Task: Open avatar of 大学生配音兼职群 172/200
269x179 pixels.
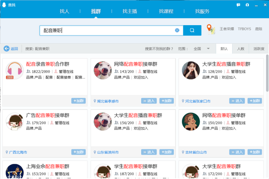Action: pyautogui.click(x=191, y=171)
